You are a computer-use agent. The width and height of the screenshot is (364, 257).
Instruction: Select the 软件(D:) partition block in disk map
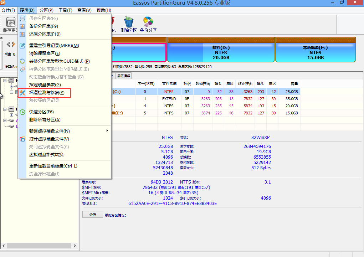point(221,50)
